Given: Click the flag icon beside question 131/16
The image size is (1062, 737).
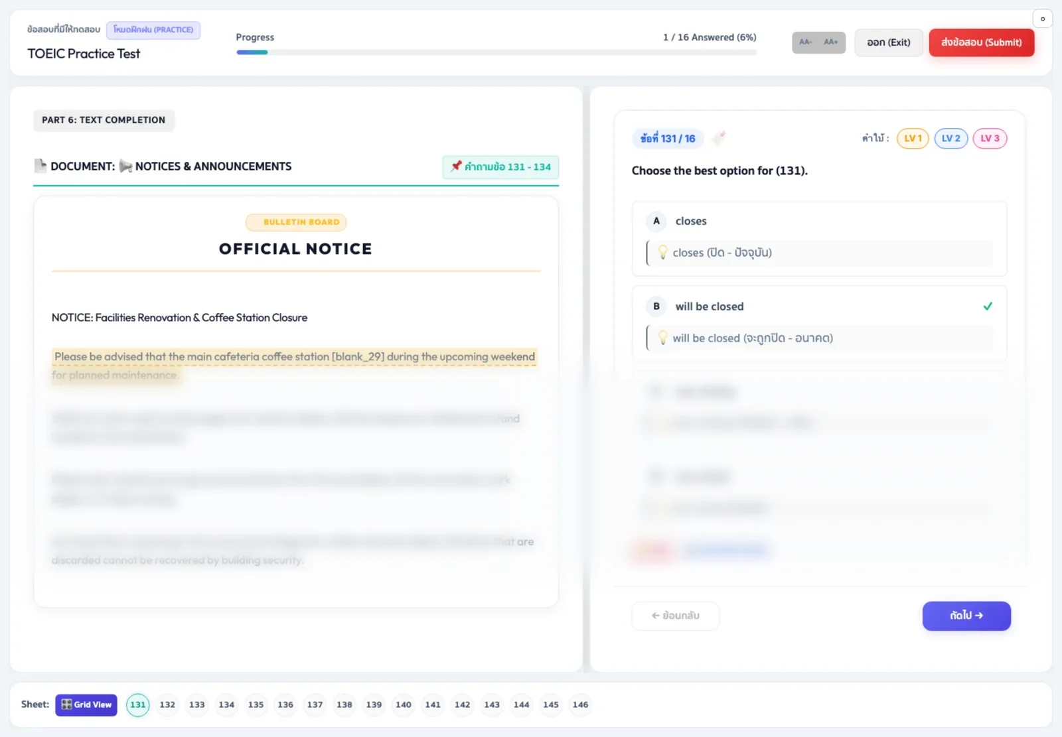Looking at the screenshot, I should tap(719, 138).
